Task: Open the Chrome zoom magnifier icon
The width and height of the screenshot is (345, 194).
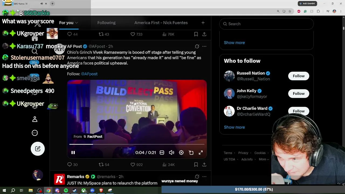Action: pyautogui.click(x=278, y=11)
